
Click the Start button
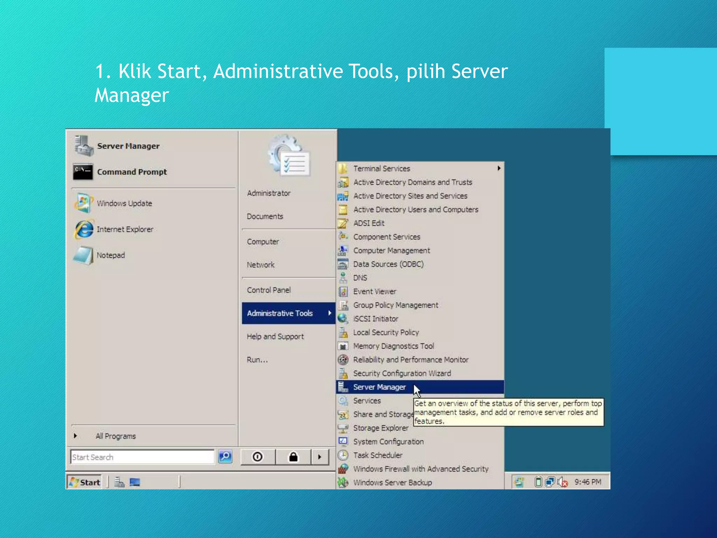click(x=84, y=482)
